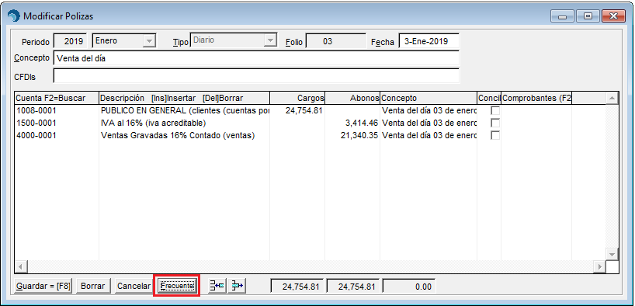
Task: Click the Concepto column header in grid
Action: (429, 98)
